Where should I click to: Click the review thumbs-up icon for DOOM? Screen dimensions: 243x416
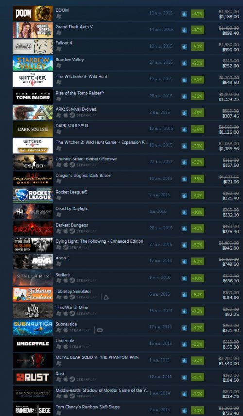pos(184,13)
